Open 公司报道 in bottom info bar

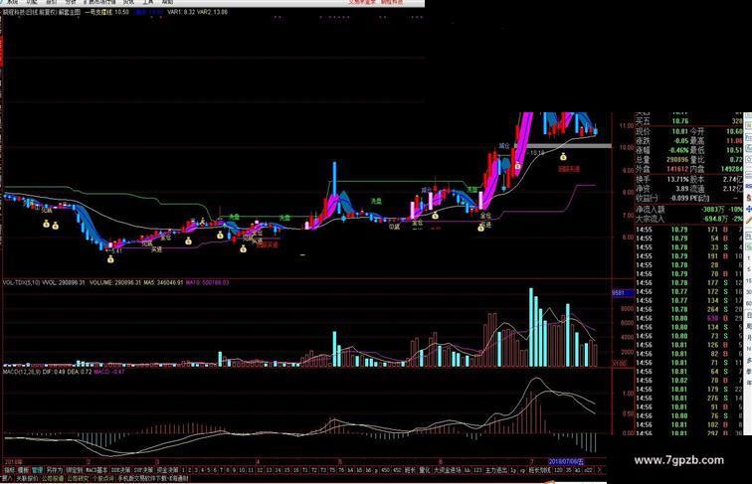pyautogui.click(x=53, y=478)
